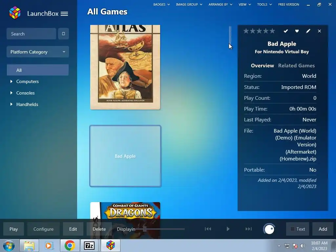The image size is (336, 252).
Task: Click the For Nintendo Virtual Boy text
Action: pos(282,52)
